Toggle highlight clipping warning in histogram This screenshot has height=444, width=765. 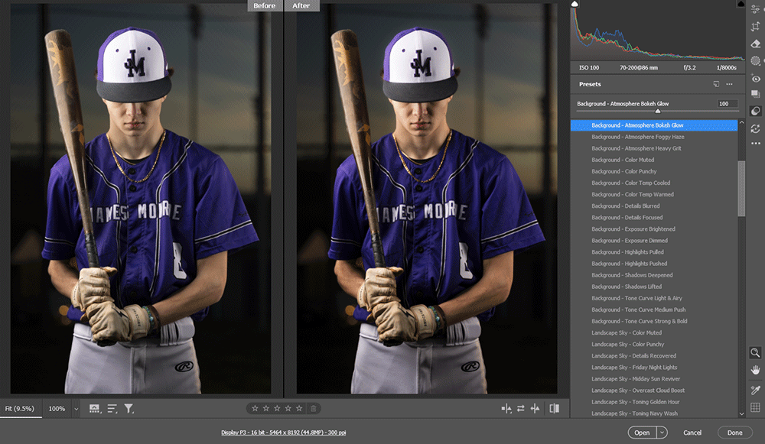pyautogui.click(x=740, y=4)
